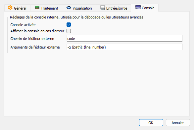Click the green memory chip Traitement icon
The height and width of the screenshot is (130, 194).
tap(37, 8)
